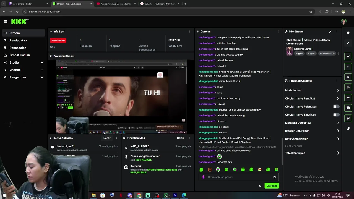Open new browser tab with plus button
The width and height of the screenshot is (354, 199).
185,4
